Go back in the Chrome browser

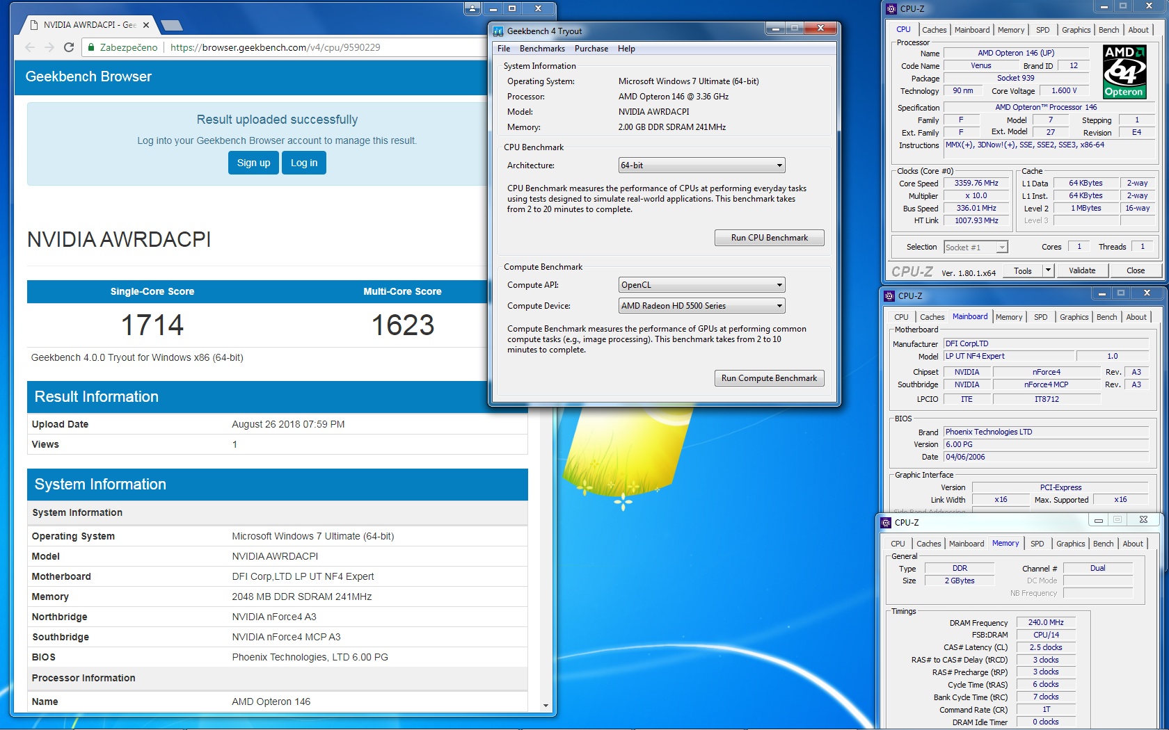click(x=30, y=47)
